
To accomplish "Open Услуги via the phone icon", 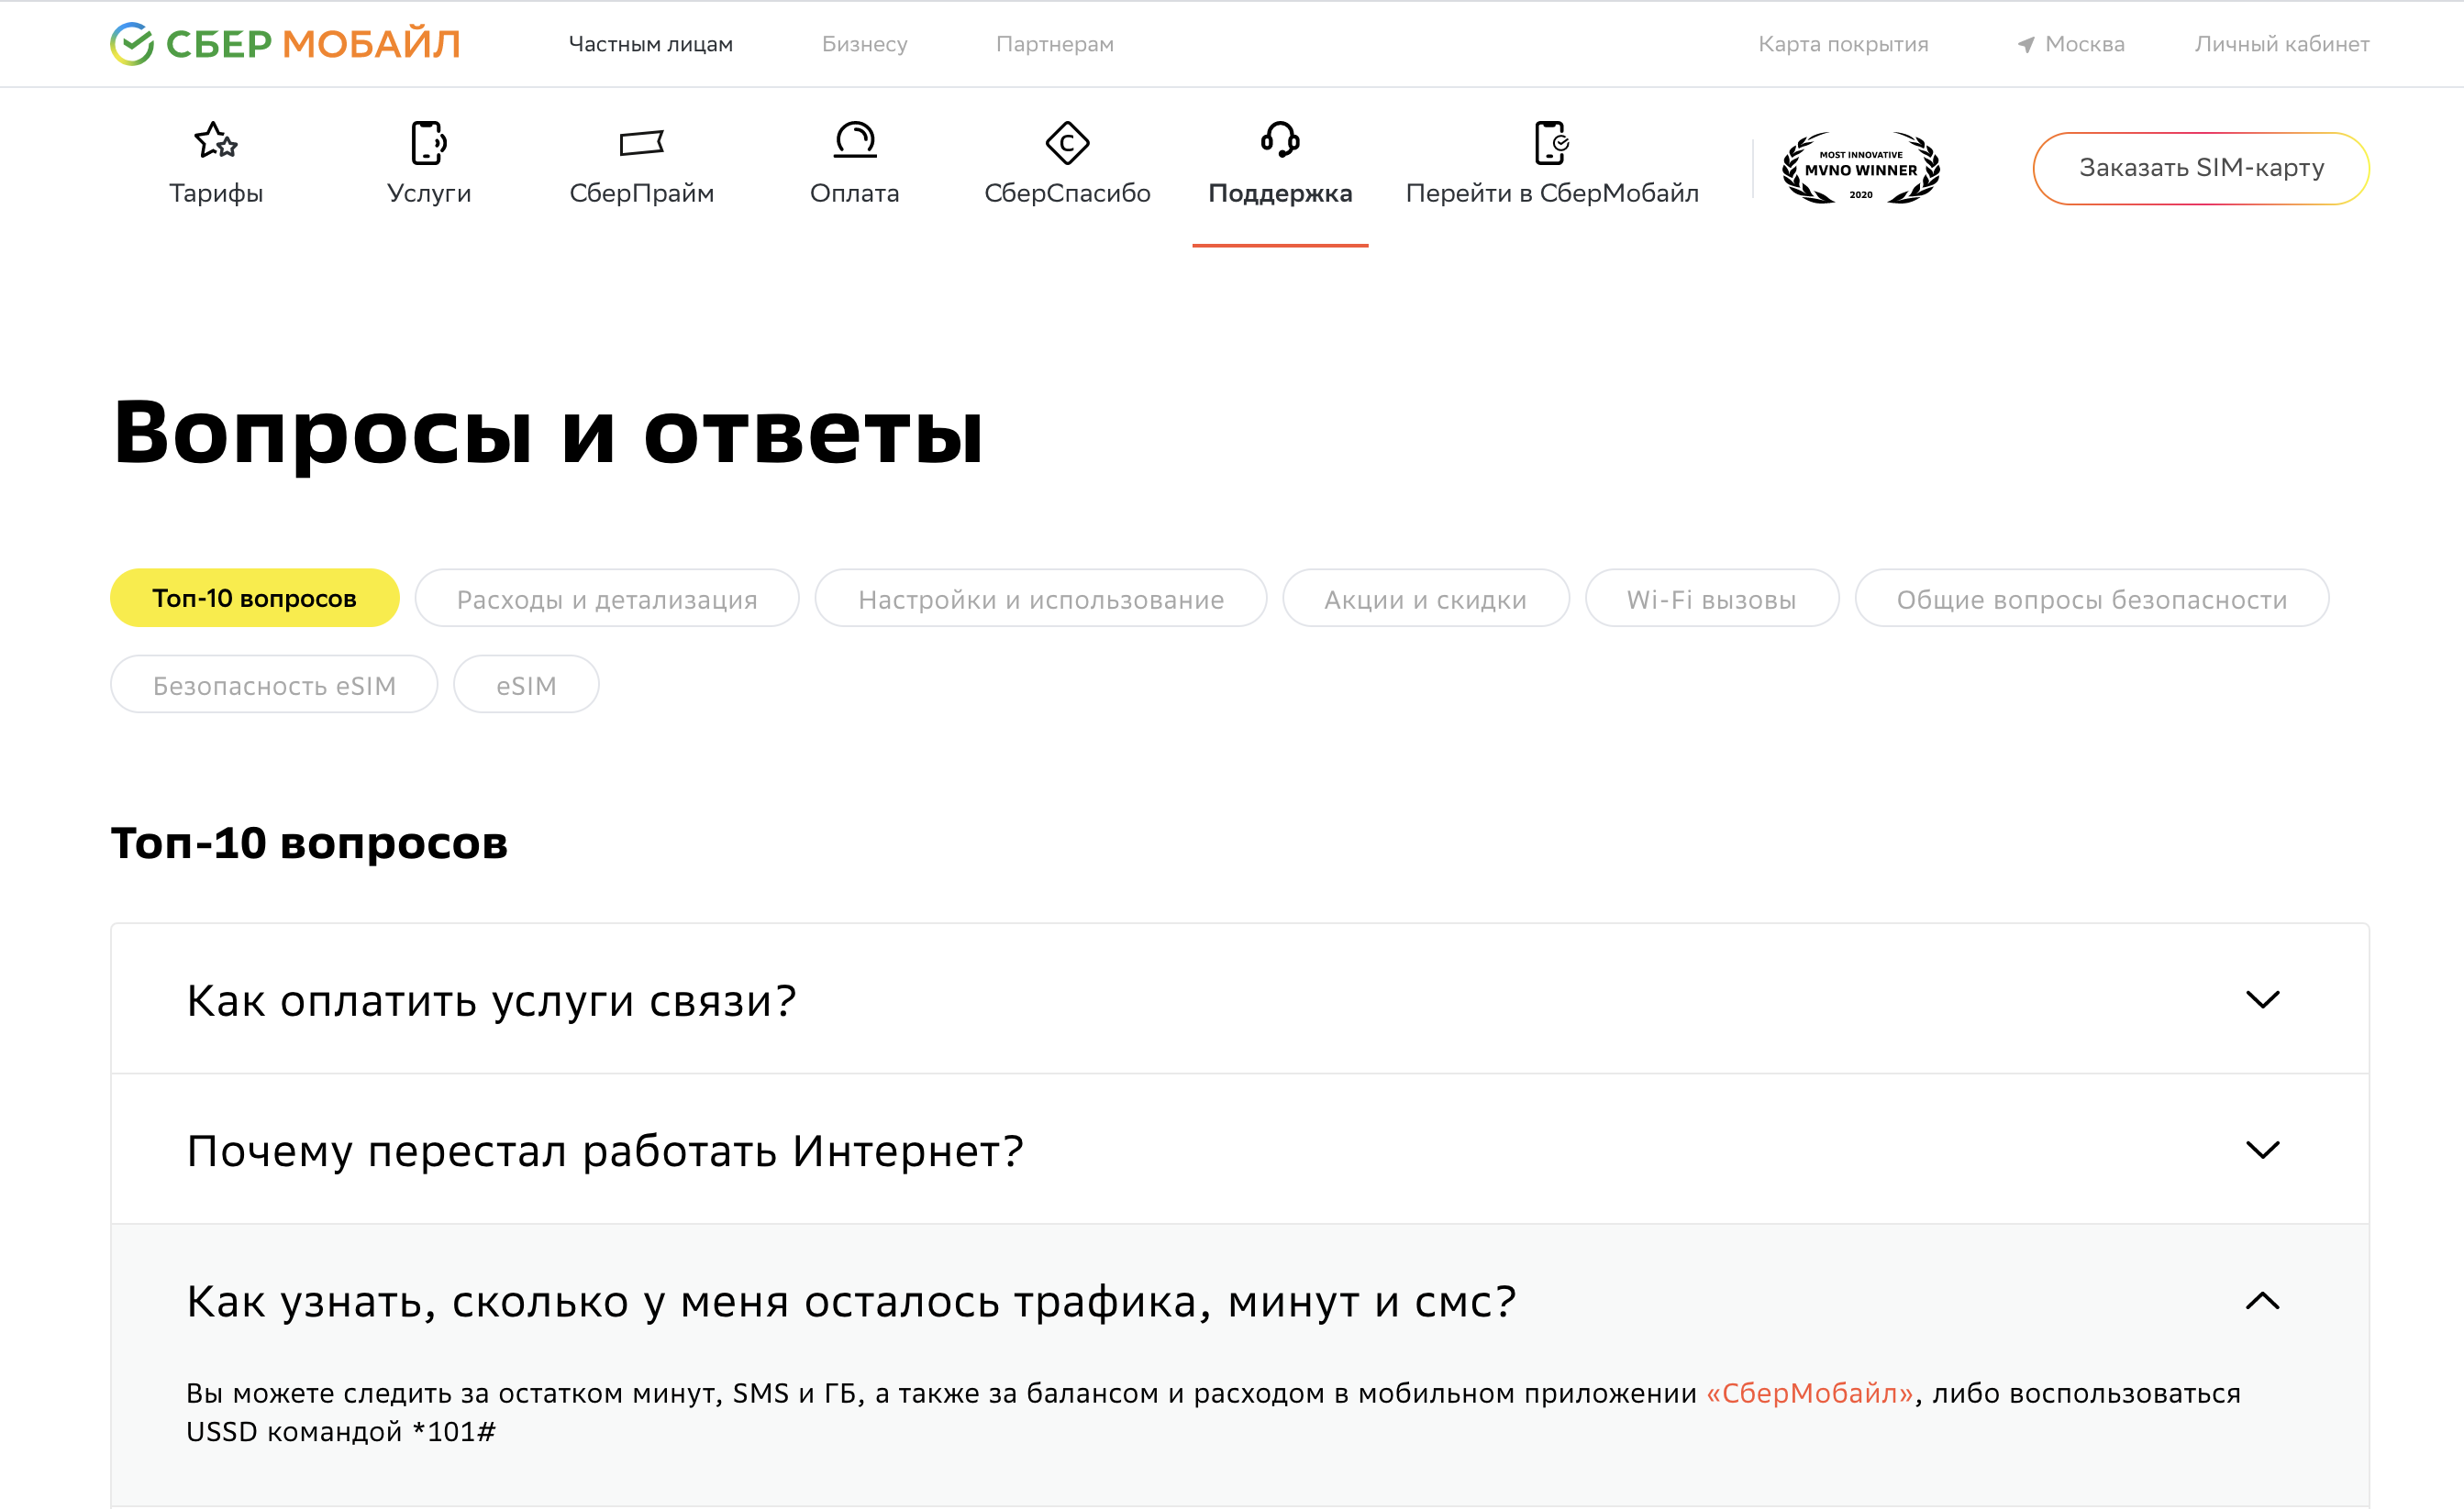I will [x=429, y=142].
